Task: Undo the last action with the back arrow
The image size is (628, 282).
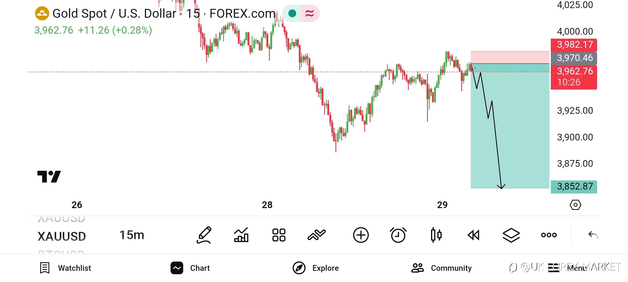Action: (593, 235)
